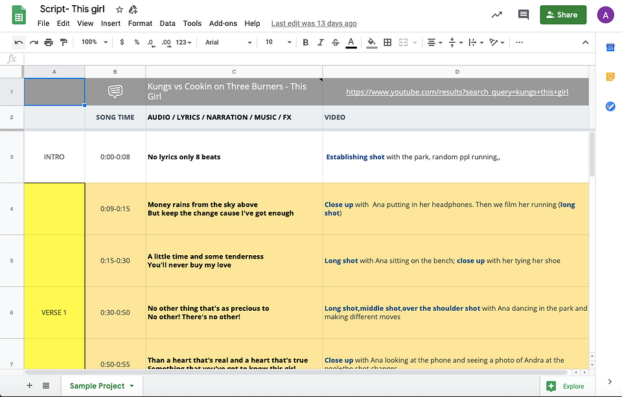
Task: Expand the merge cells options arrow
Action: pos(415,43)
